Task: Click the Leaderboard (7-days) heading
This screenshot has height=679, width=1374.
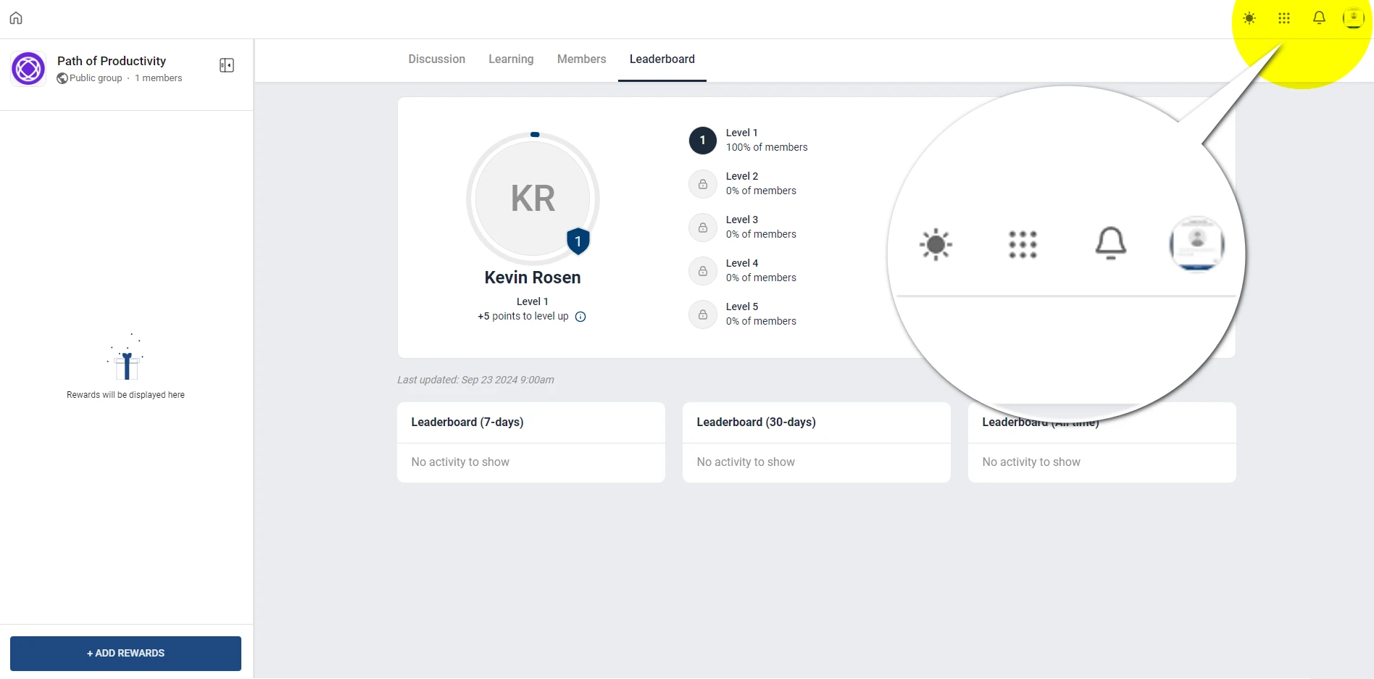Action: point(467,422)
